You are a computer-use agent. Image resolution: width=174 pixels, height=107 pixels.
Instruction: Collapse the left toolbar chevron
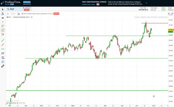pyautogui.click(x=3, y=22)
